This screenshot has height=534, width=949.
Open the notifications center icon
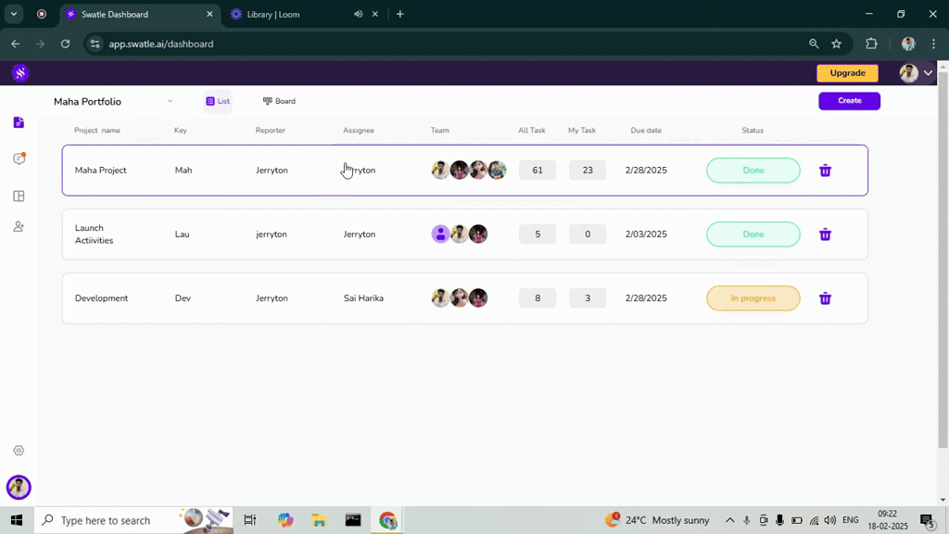coord(927,520)
